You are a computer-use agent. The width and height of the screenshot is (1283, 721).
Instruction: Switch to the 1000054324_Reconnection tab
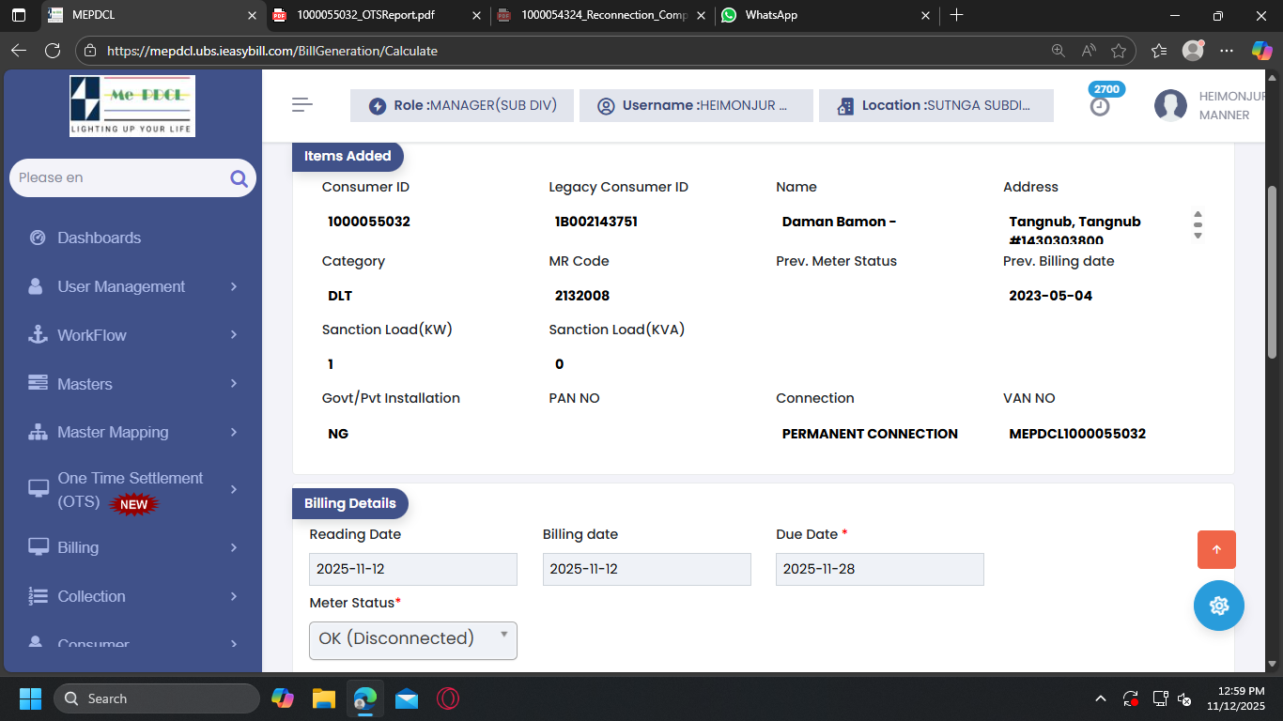[602, 15]
